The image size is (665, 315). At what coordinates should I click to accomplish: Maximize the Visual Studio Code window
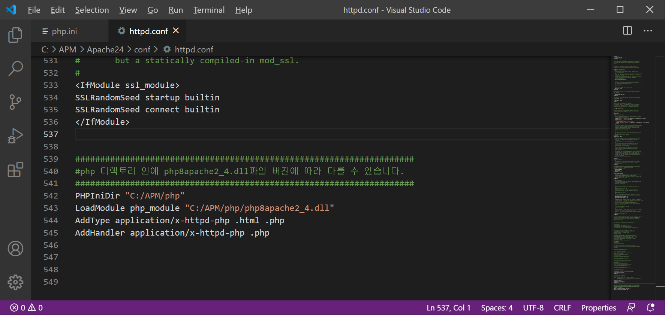pyautogui.click(x=620, y=10)
